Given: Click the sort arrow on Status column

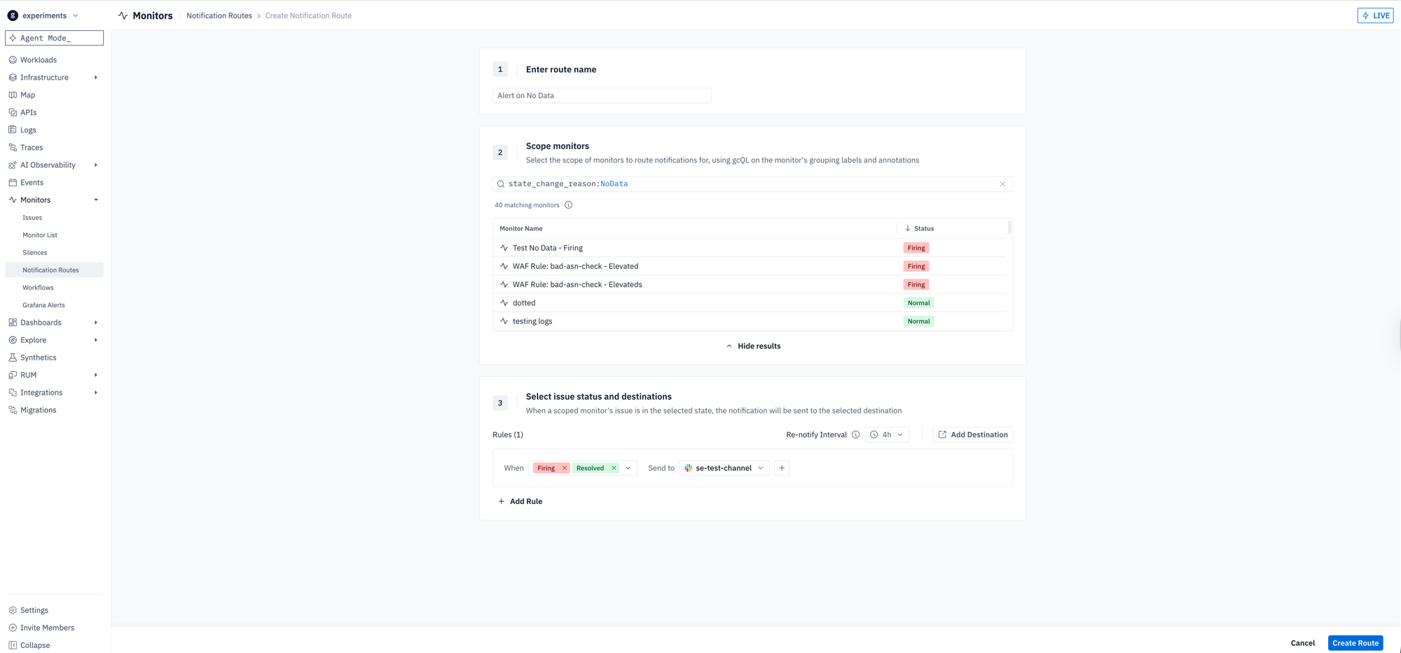Looking at the screenshot, I should (x=908, y=229).
